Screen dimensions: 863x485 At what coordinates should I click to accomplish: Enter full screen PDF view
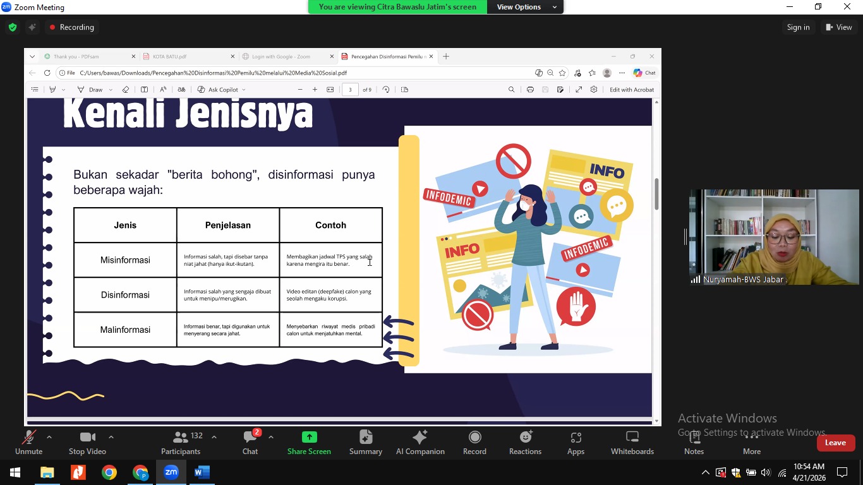(x=579, y=90)
